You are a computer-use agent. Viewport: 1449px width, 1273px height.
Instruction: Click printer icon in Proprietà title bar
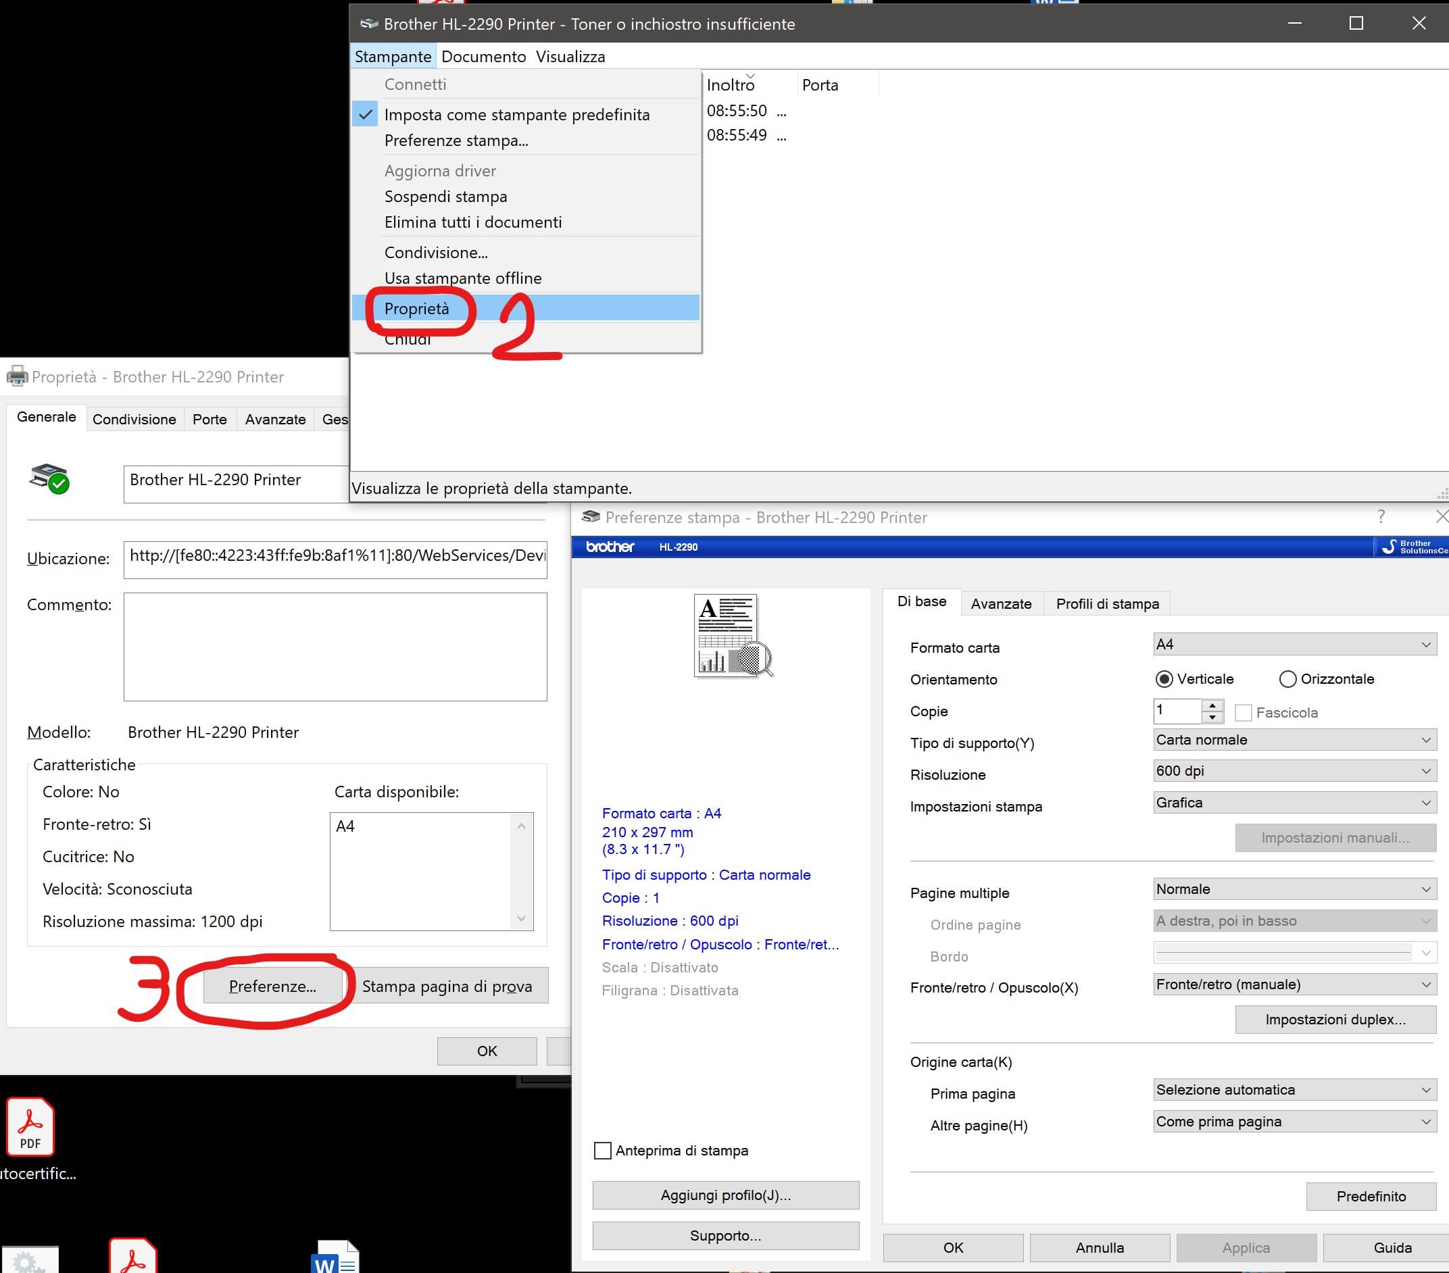[x=17, y=376]
